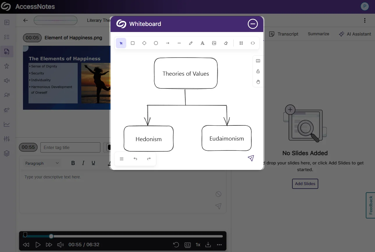Select the Eraser tool

click(x=226, y=43)
